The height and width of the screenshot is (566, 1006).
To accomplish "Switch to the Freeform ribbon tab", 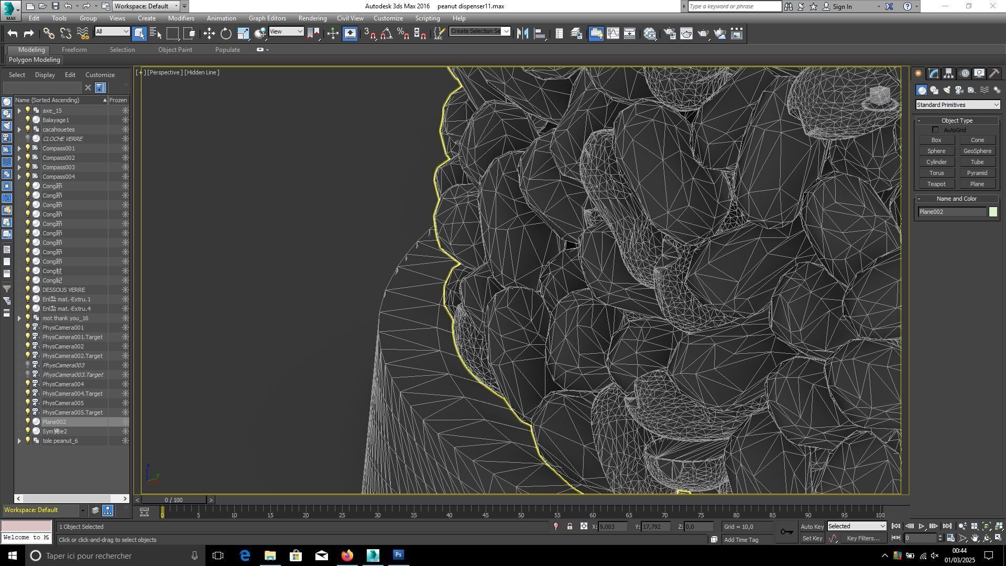I will [74, 50].
